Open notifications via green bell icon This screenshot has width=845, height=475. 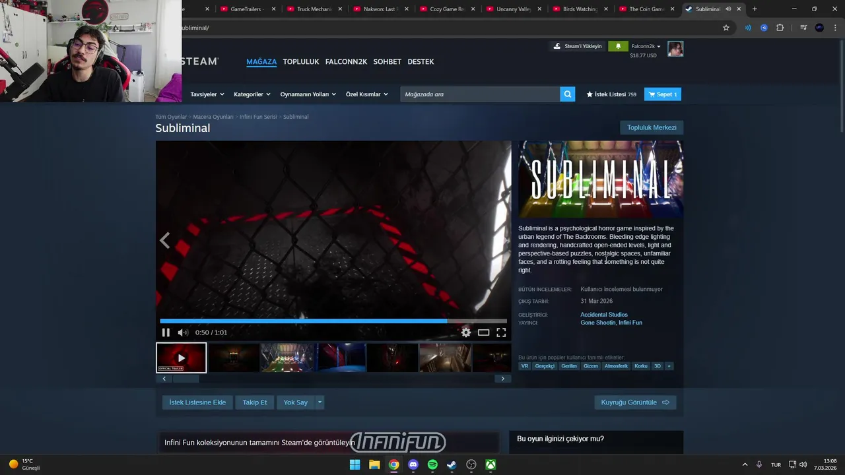tap(618, 46)
